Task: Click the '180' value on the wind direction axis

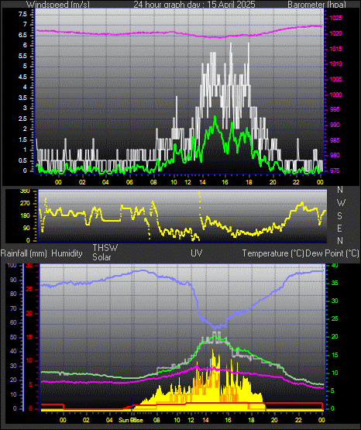Action: click(x=25, y=216)
